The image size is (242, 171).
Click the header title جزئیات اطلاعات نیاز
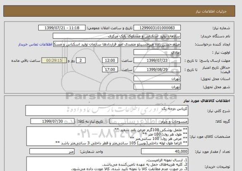click(x=211, y=11)
